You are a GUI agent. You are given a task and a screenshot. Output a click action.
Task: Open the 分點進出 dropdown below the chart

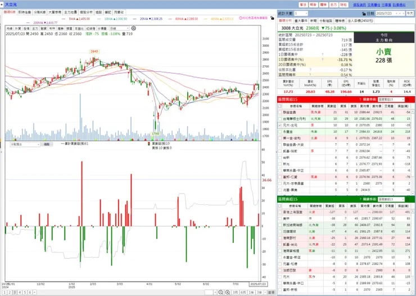click(x=25, y=145)
